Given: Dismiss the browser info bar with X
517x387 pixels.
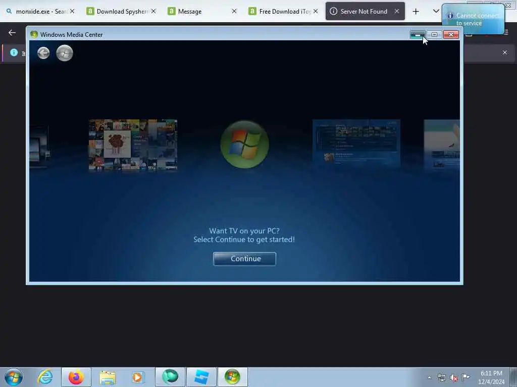Looking at the screenshot, I should (x=505, y=52).
